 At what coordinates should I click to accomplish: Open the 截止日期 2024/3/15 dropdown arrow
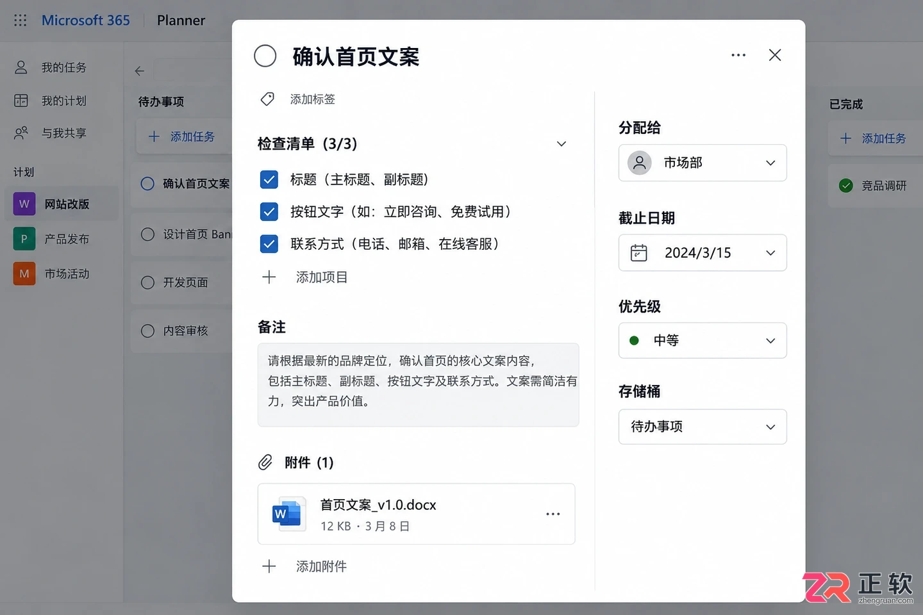point(770,252)
